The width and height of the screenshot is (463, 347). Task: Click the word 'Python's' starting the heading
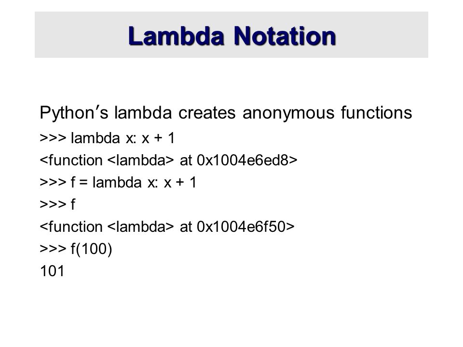pos(74,113)
